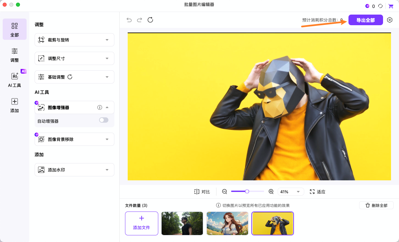The width and height of the screenshot is (399, 242).
Task: Click the 导出全部 button
Action: [x=365, y=20]
